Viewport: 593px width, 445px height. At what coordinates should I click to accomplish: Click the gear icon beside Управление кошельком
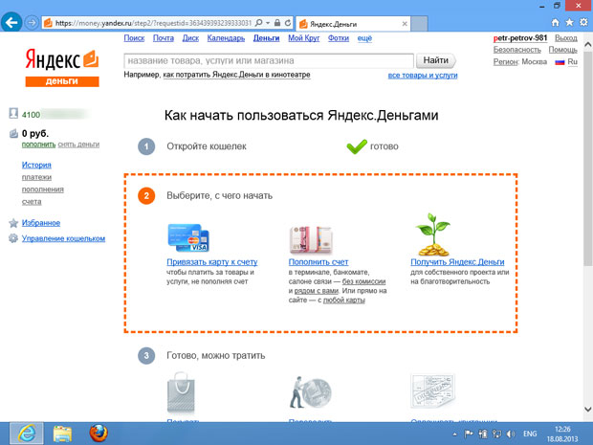tap(13, 238)
